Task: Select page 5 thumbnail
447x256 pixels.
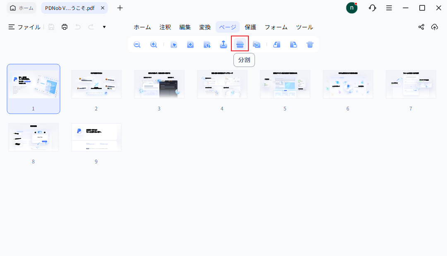Action: point(285,84)
